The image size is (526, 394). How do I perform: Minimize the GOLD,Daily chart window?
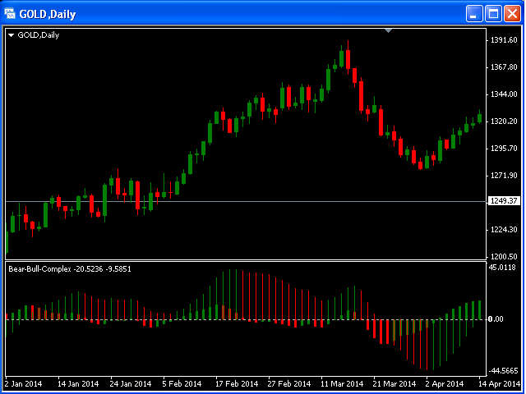(473, 14)
